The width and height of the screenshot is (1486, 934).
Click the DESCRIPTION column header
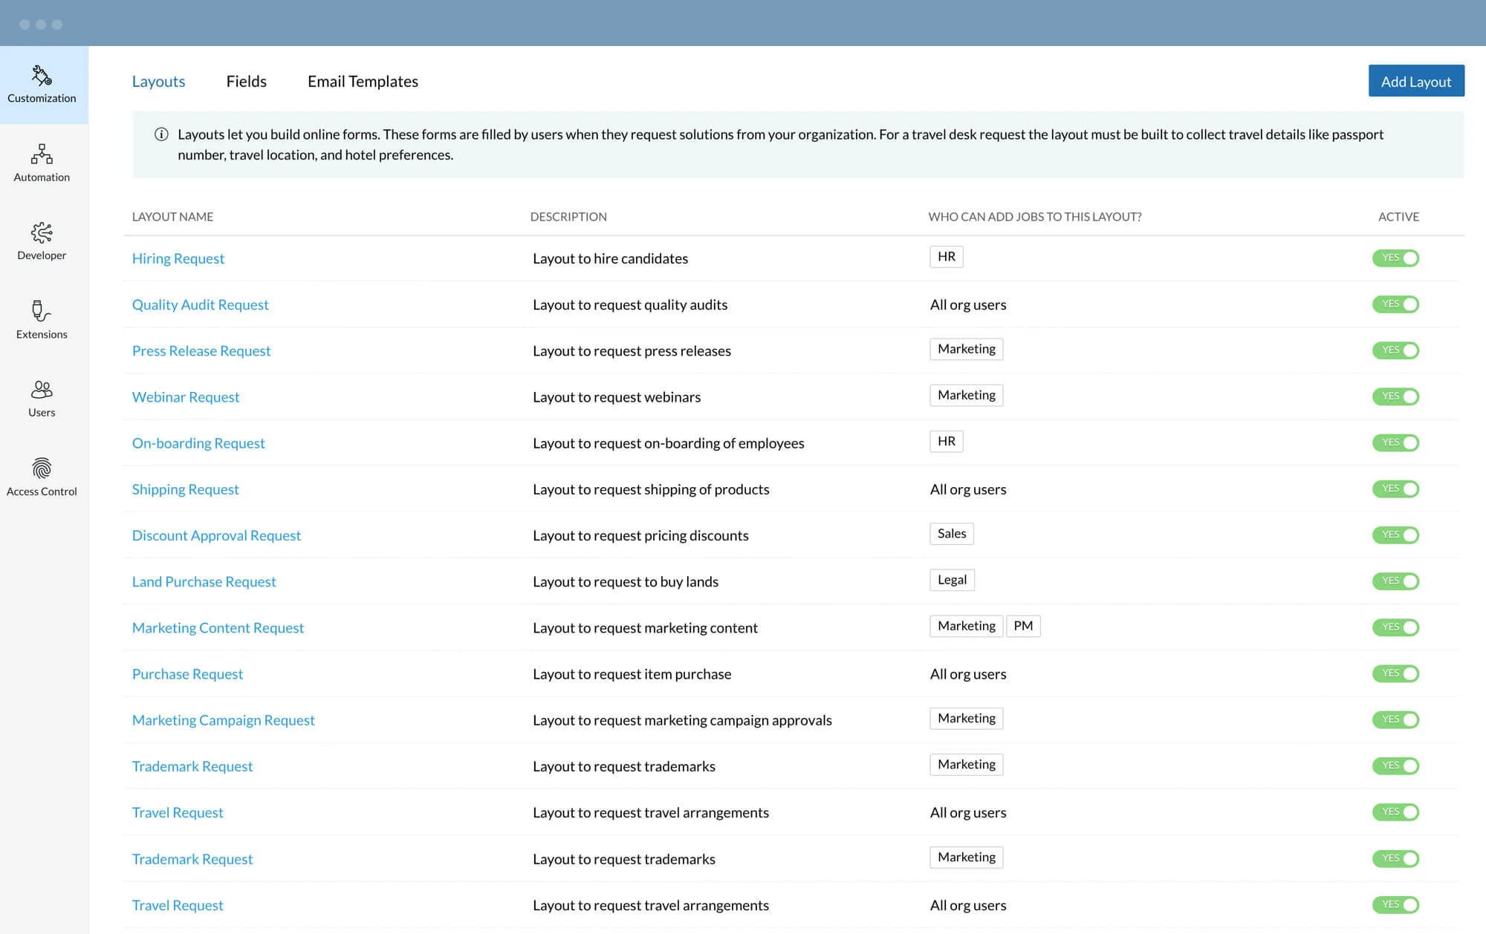568,217
